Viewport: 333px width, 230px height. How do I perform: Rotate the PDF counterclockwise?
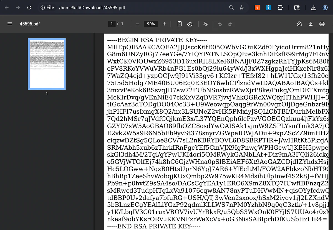[x=190, y=24]
